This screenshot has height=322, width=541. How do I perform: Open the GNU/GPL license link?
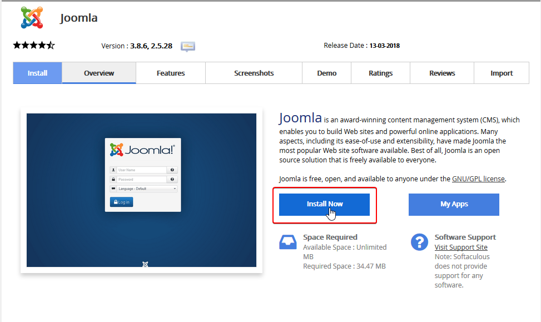pos(478,179)
